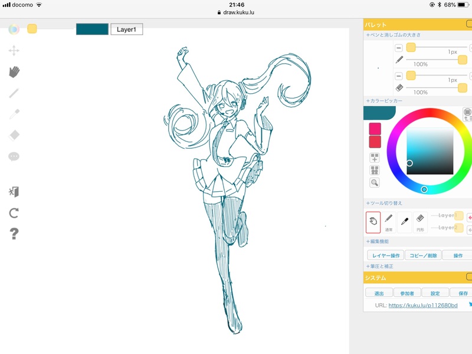Collapse the 編集機能 section

click(378, 241)
